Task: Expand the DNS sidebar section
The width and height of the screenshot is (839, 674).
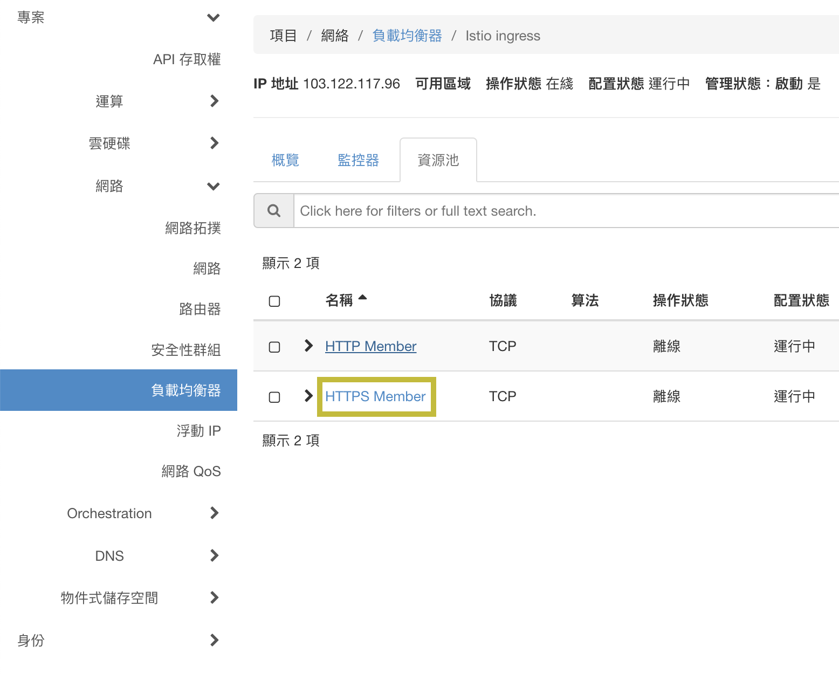Action: [x=214, y=555]
